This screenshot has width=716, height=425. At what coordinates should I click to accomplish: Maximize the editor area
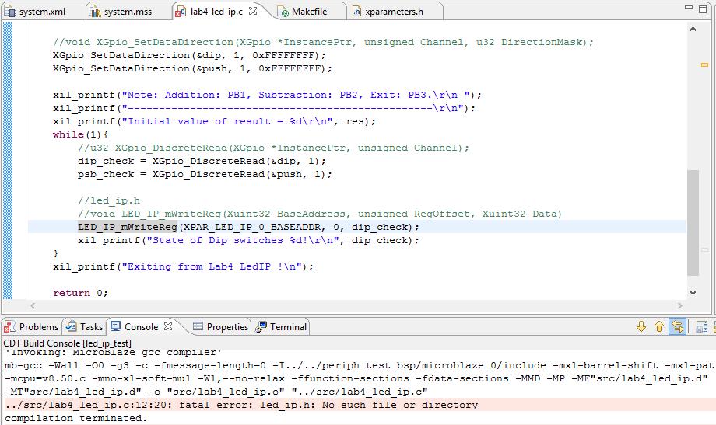[704, 9]
